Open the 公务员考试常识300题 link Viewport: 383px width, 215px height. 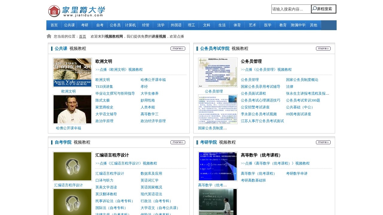pos(303,100)
